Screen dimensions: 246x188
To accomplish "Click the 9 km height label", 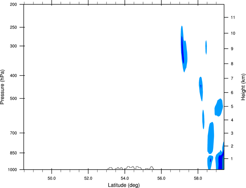I will click(x=232, y=49).
